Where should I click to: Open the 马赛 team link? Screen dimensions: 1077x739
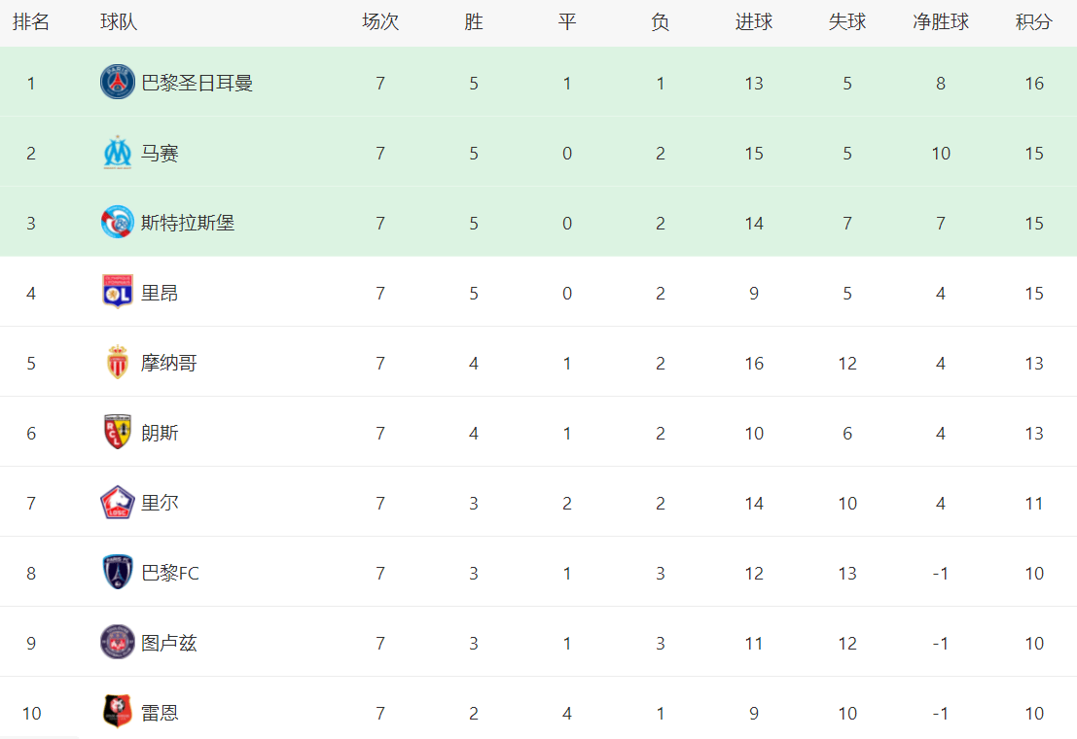coord(160,153)
